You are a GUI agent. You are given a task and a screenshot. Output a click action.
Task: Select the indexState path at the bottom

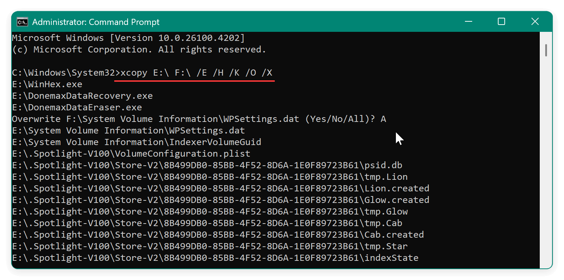tap(215, 258)
